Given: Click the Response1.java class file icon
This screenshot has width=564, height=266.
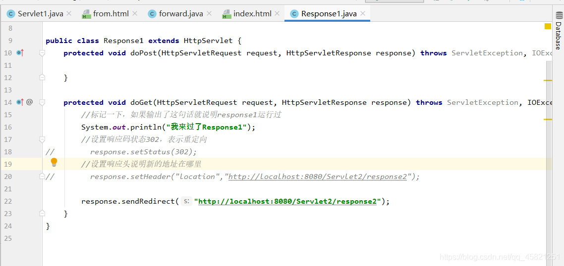Looking at the screenshot, I should (x=294, y=14).
